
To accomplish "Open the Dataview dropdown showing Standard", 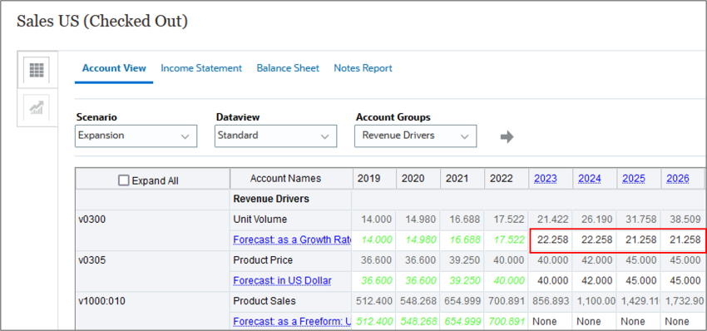I will (x=275, y=136).
